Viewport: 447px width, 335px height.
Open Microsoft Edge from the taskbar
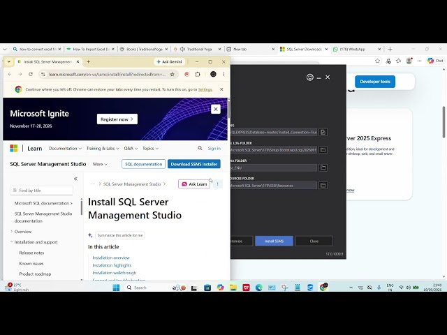[259, 288]
